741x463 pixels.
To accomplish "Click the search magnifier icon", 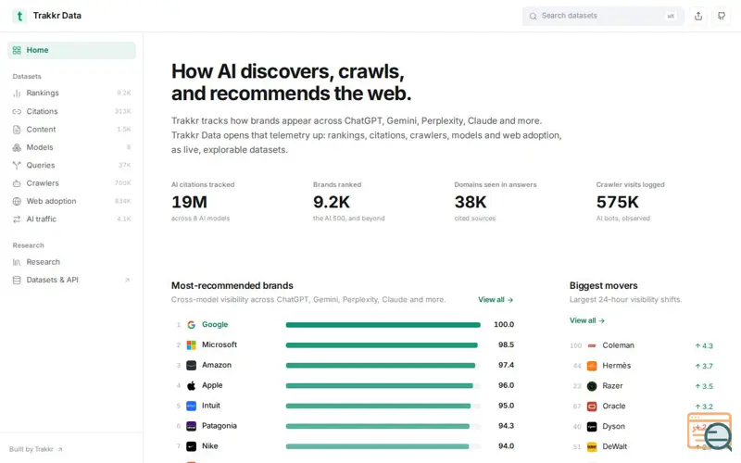I will (533, 16).
